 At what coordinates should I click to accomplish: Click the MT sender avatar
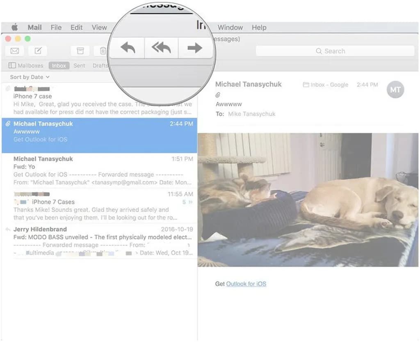[x=395, y=90]
